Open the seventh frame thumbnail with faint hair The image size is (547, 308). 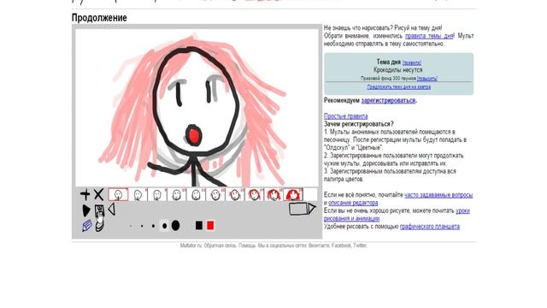coord(235,194)
